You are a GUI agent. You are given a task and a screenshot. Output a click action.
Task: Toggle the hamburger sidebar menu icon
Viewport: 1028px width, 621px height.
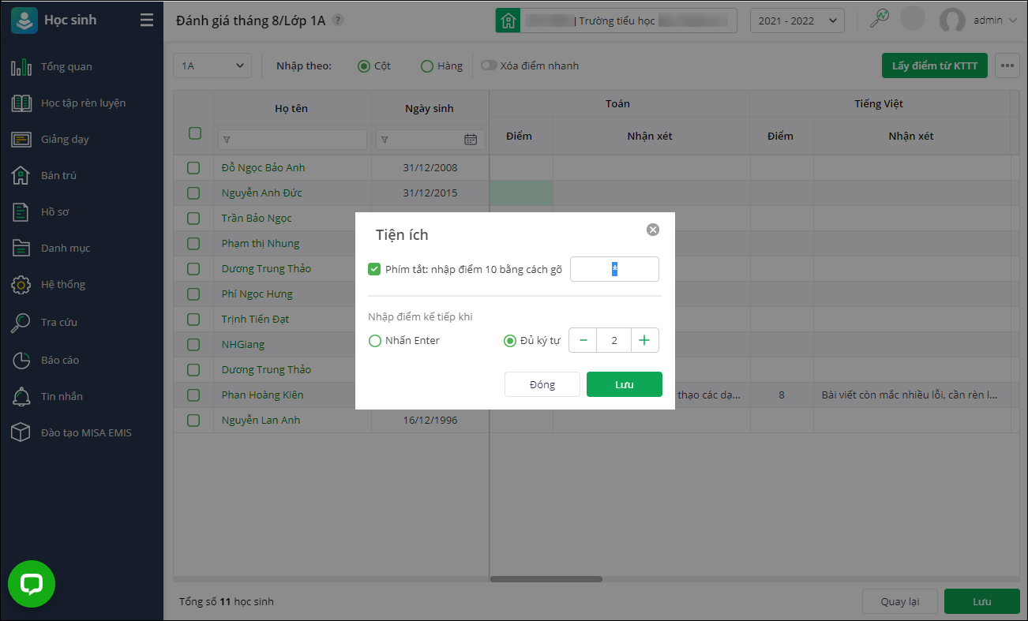click(x=147, y=21)
